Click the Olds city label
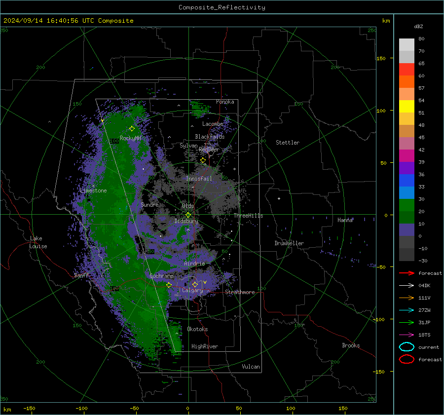Viewport: 444px width, 415px height. click(188, 206)
